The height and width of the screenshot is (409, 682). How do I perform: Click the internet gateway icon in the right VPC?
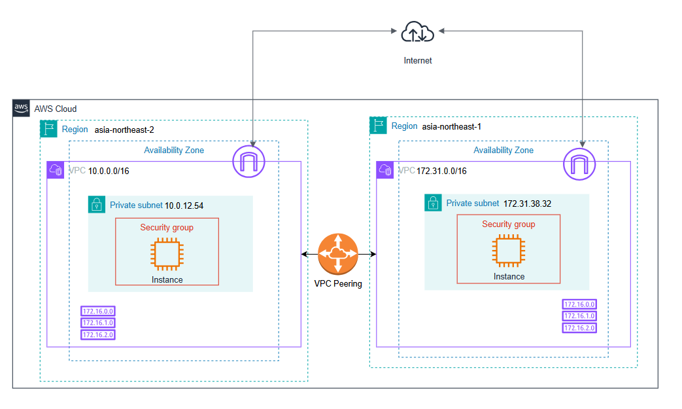pos(579,165)
